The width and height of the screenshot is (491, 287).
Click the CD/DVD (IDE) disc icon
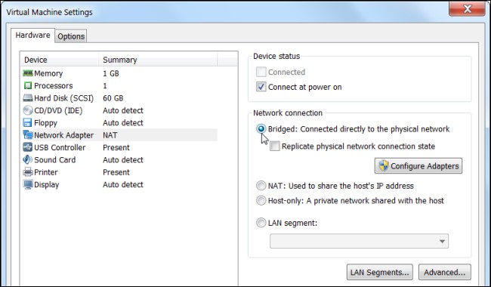tap(28, 110)
